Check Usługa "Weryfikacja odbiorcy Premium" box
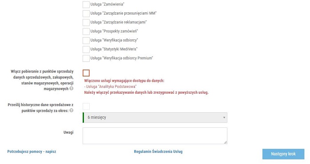The height and width of the screenshot is (164, 310). pyautogui.click(x=86, y=58)
